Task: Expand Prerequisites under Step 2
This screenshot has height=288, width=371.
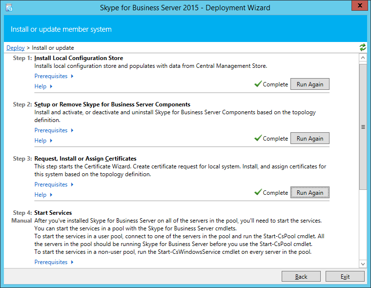Action: point(54,130)
